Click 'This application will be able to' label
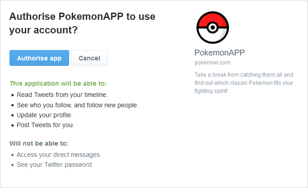The image size is (308, 188). [x=58, y=83]
